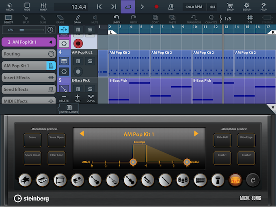The width and height of the screenshot is (276, 207).
Task: Select the previous Micro Sonic preset
Action: pos(82,134)
